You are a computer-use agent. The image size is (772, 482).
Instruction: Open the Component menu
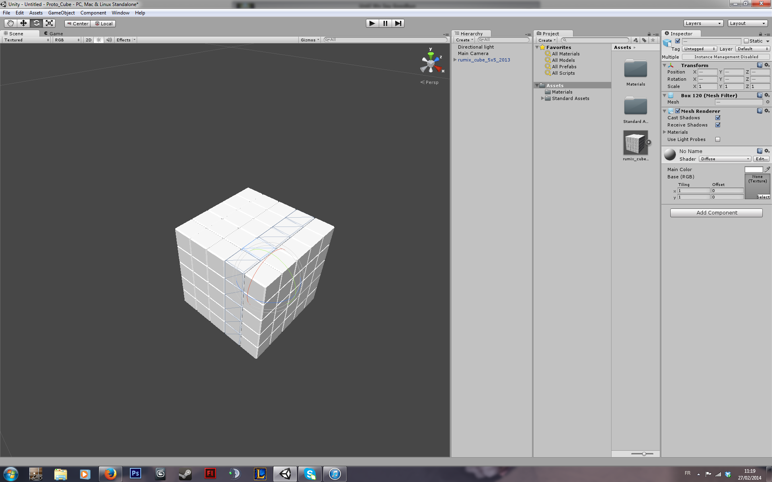pos(93,13)
